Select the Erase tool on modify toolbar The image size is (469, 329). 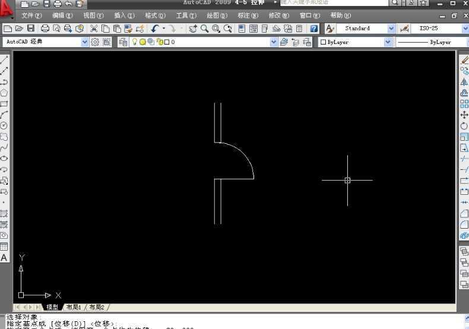(x=464, y=60)
